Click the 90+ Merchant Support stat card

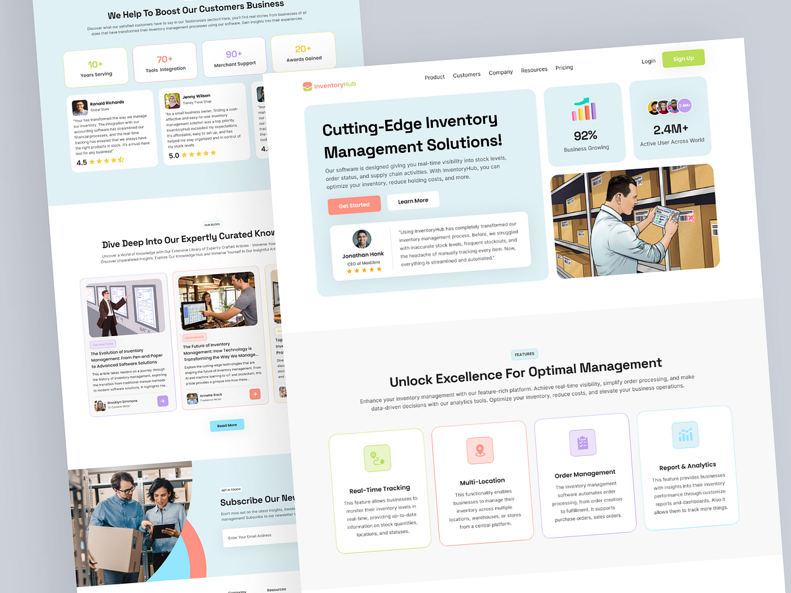coord(235,58)
